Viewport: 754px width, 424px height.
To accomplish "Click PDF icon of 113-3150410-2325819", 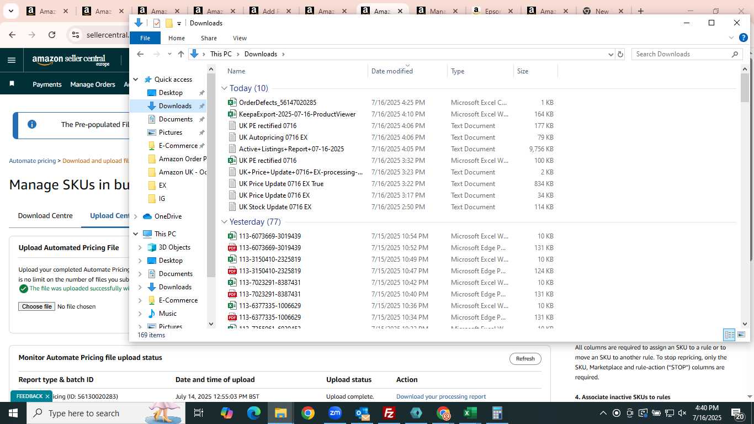I will [232, 271].
